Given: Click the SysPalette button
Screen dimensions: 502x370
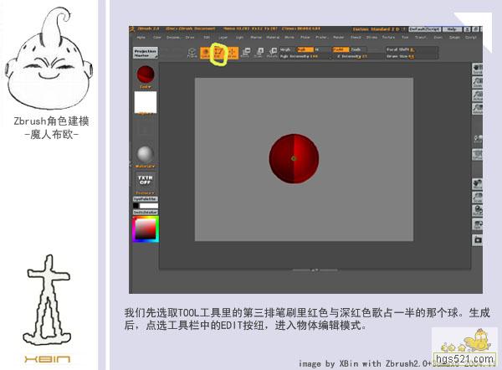Looking at the screenshot, I should coord(146,199).
